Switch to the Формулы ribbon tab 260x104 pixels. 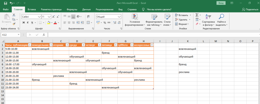(x=72, y=9)
